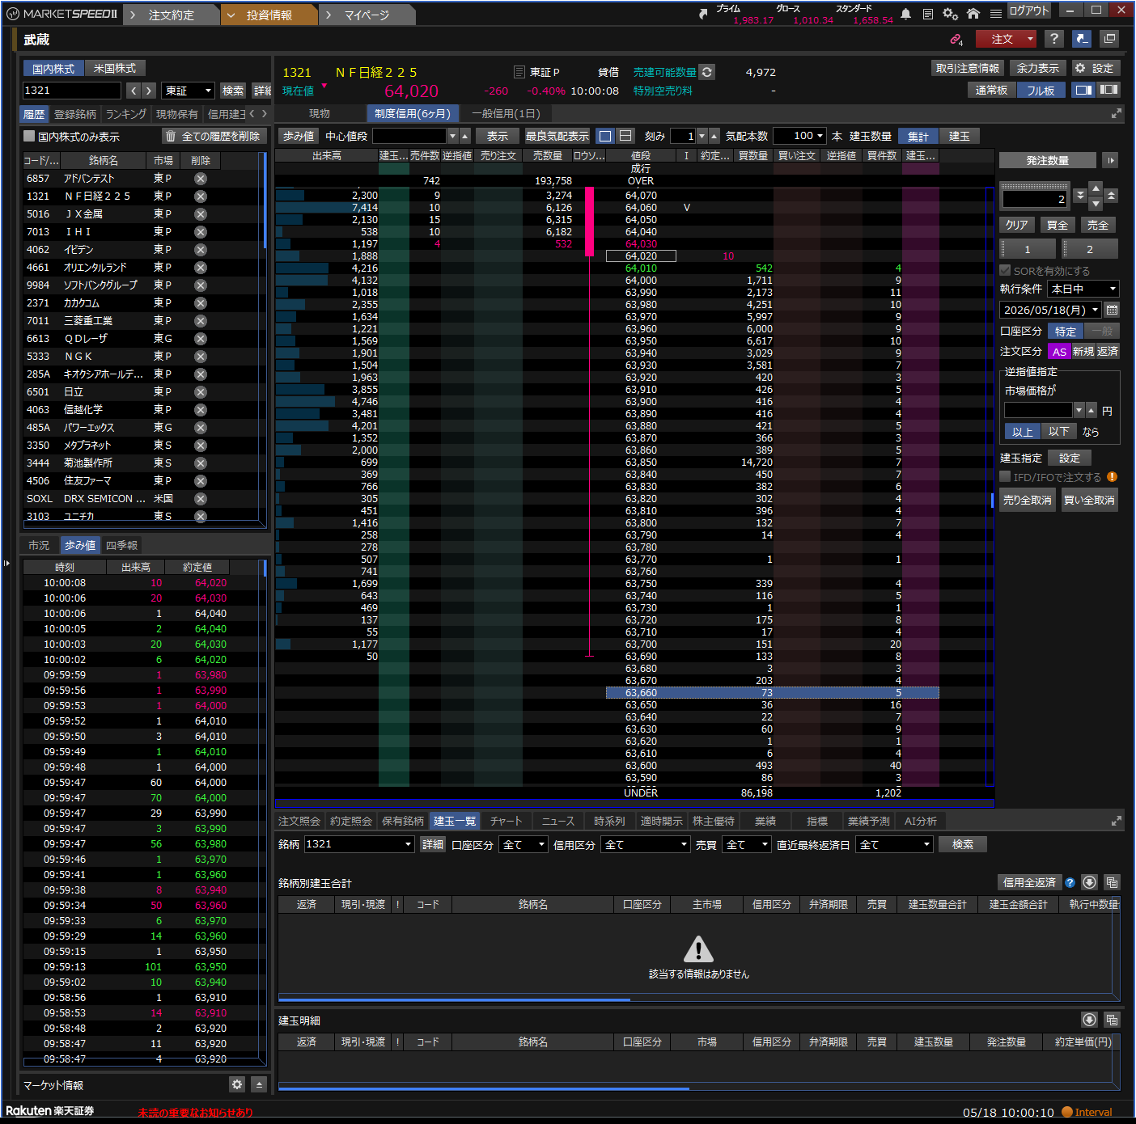The width and height of the screenshot is (1136, 1124).
Task: Delete 5016 JX金属 from history list
Action: (x=201, y=214)
